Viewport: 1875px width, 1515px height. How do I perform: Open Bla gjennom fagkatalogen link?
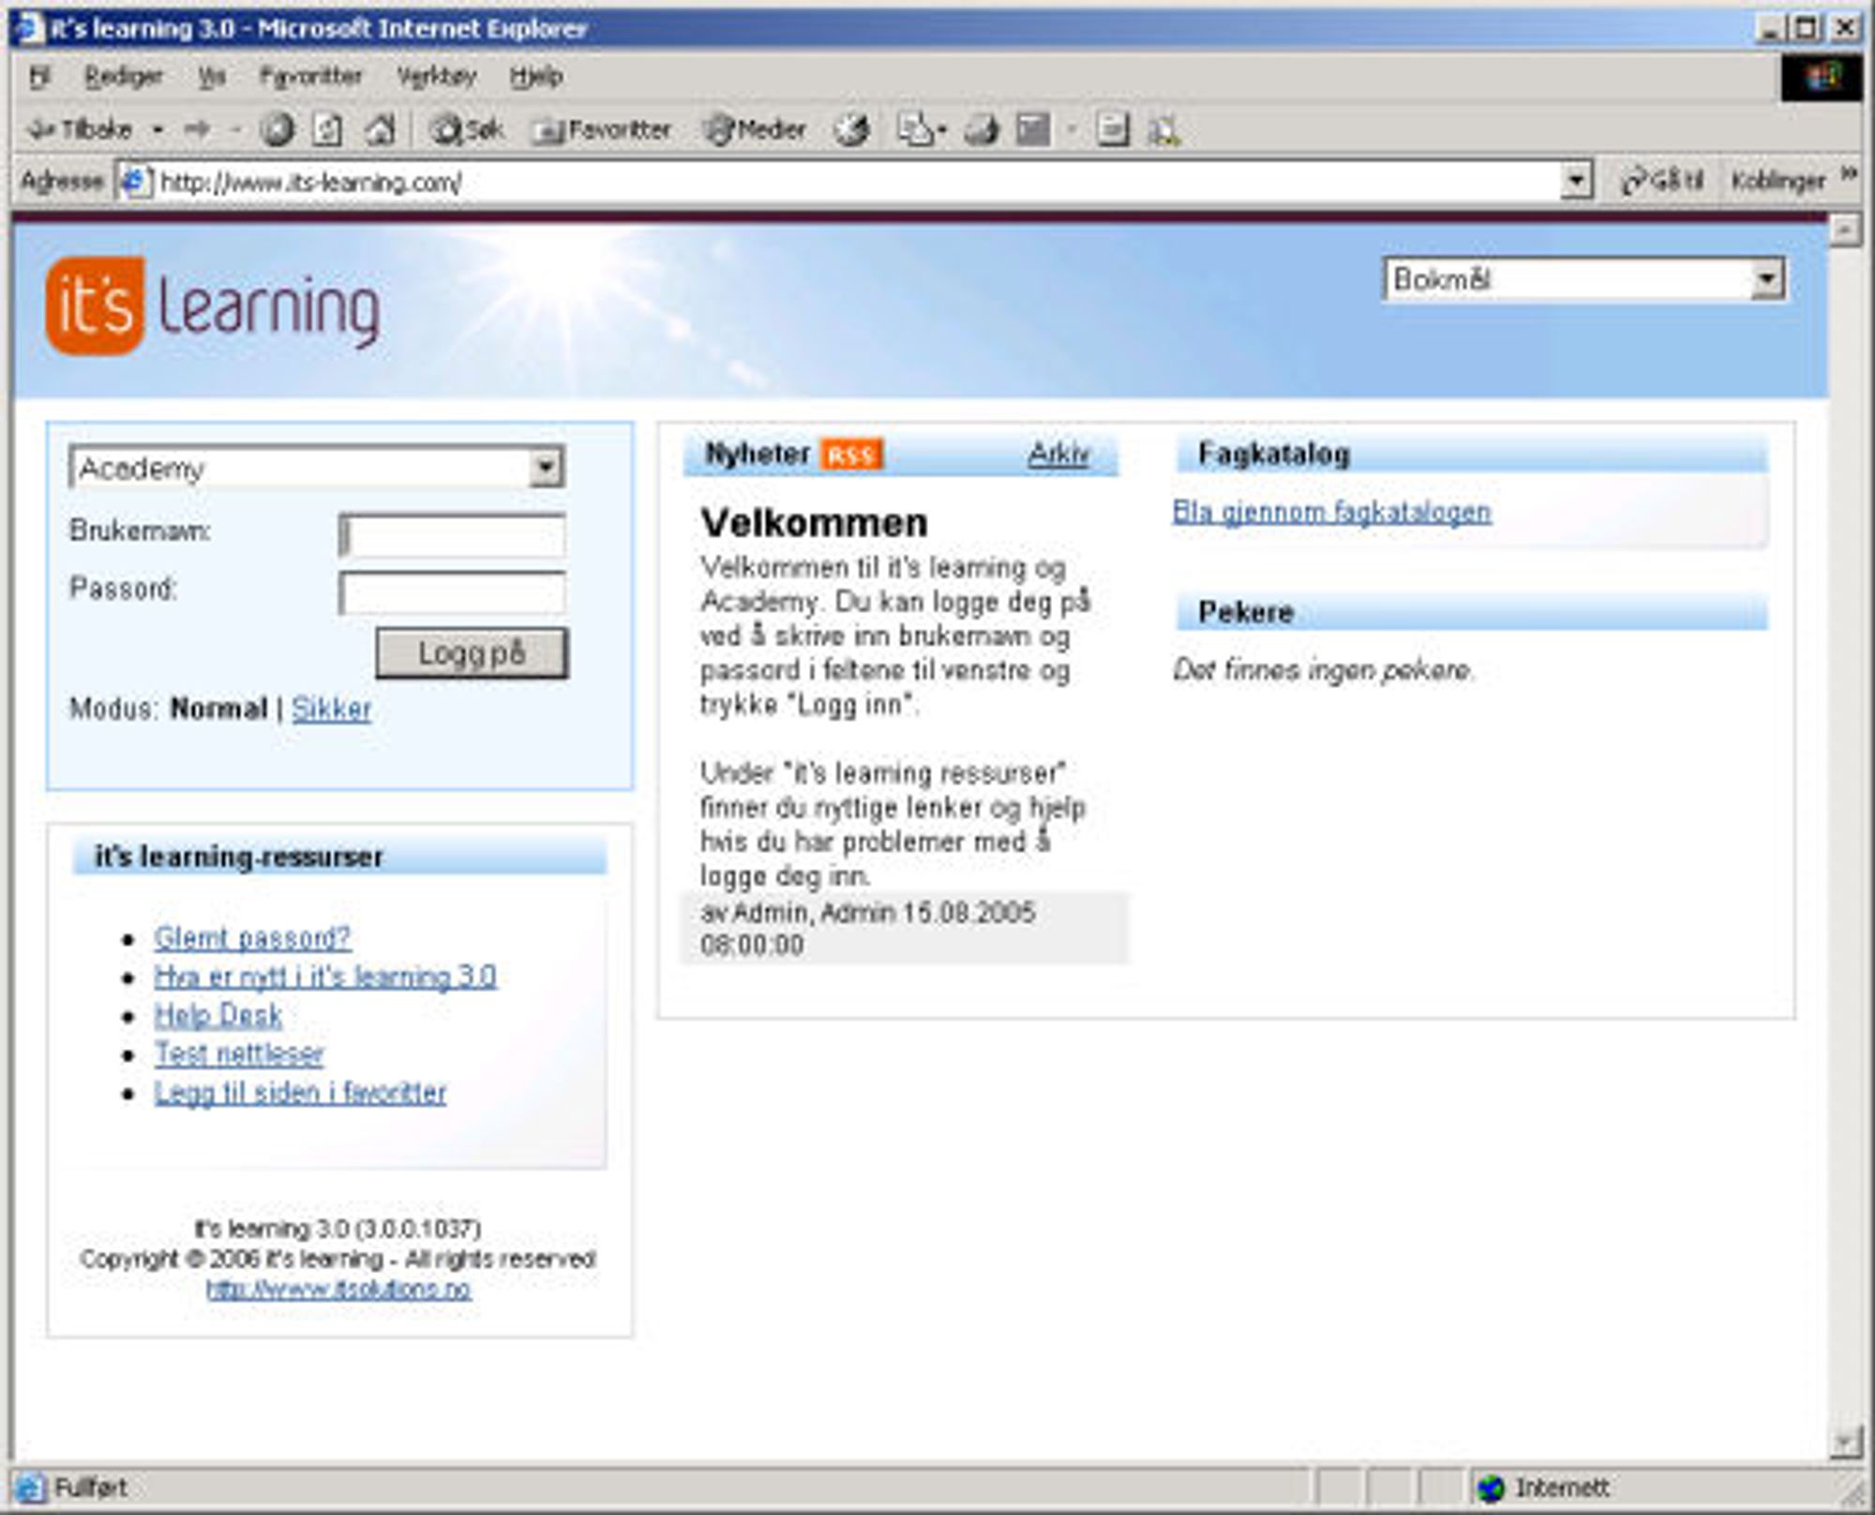tap(1331, 512)
